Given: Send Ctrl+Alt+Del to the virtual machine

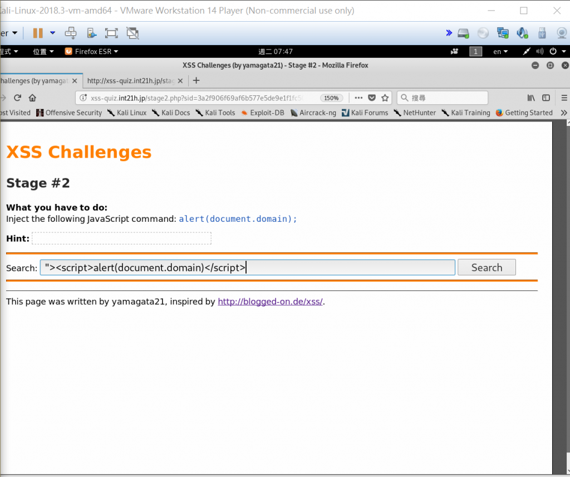Looking at the screenshot, I should click(71, 33).
